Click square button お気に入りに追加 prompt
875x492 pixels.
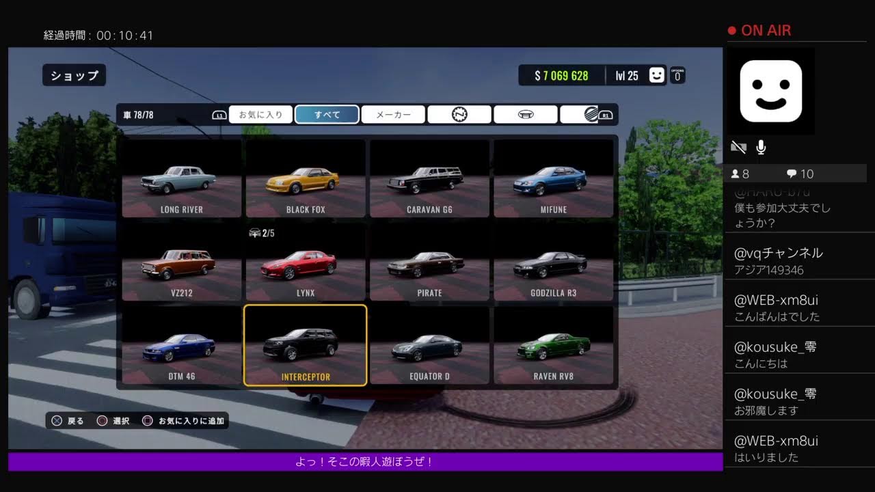click(183, 421)
